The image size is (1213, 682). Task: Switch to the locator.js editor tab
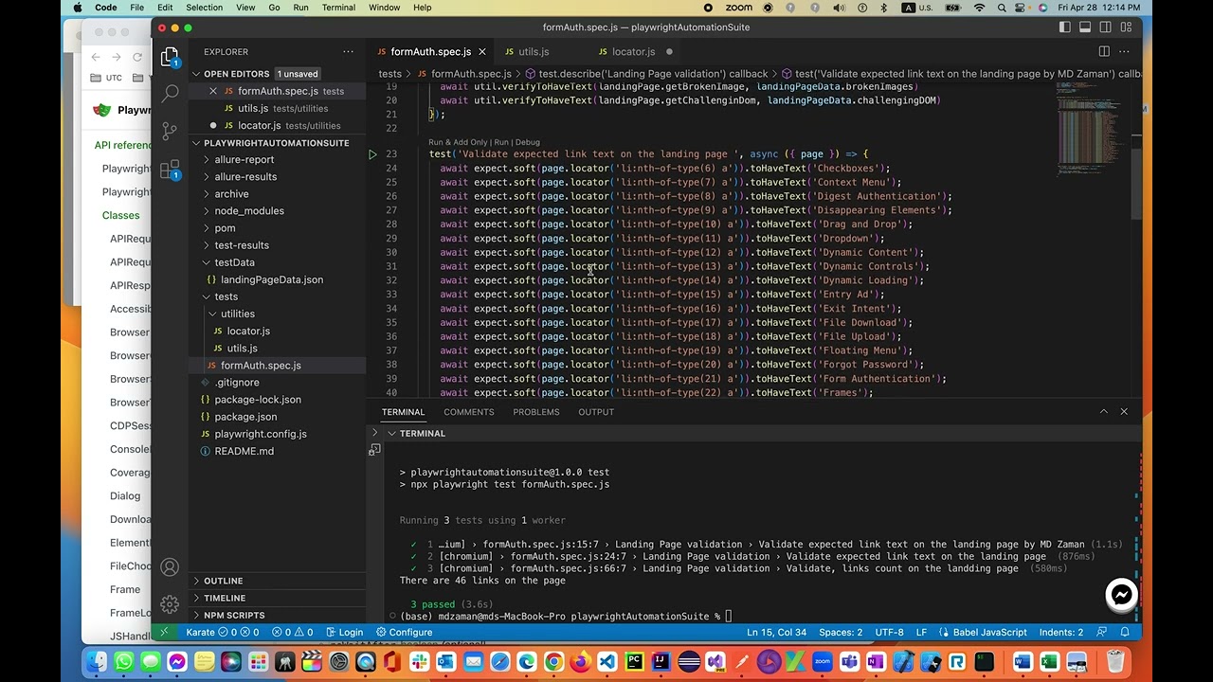pos(633,52)
